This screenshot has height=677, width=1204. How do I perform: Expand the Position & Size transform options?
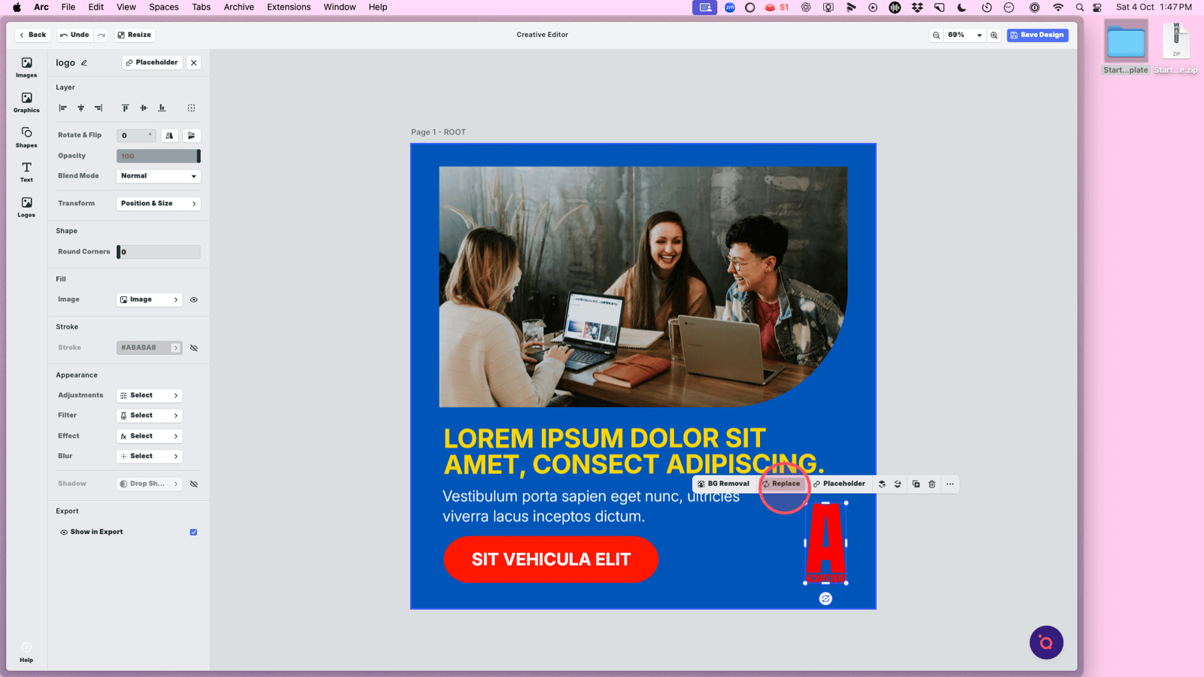(x=158, y=203)
